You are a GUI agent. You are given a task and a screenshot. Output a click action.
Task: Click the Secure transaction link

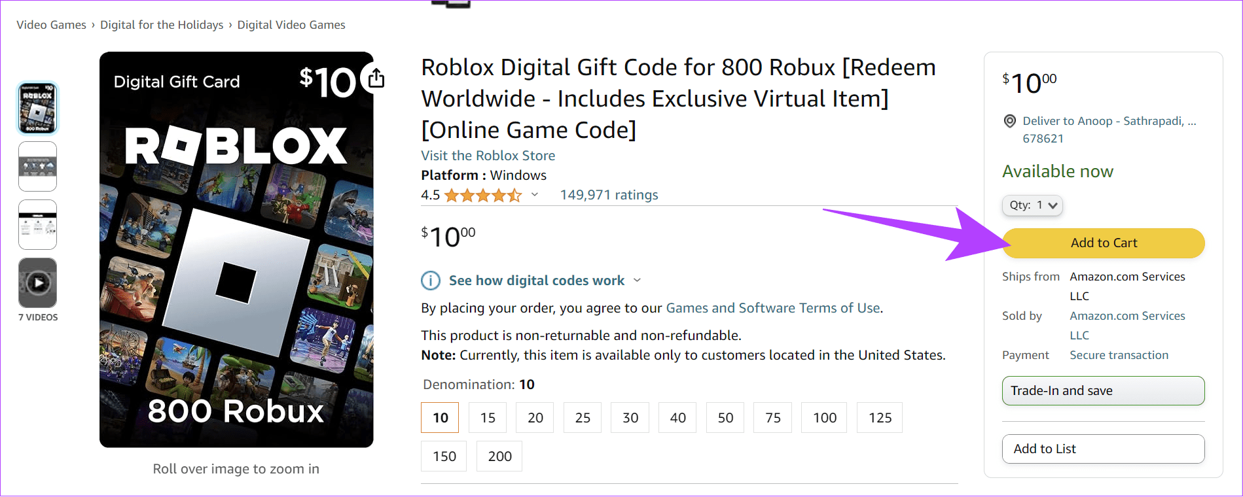click(1119, 355)
